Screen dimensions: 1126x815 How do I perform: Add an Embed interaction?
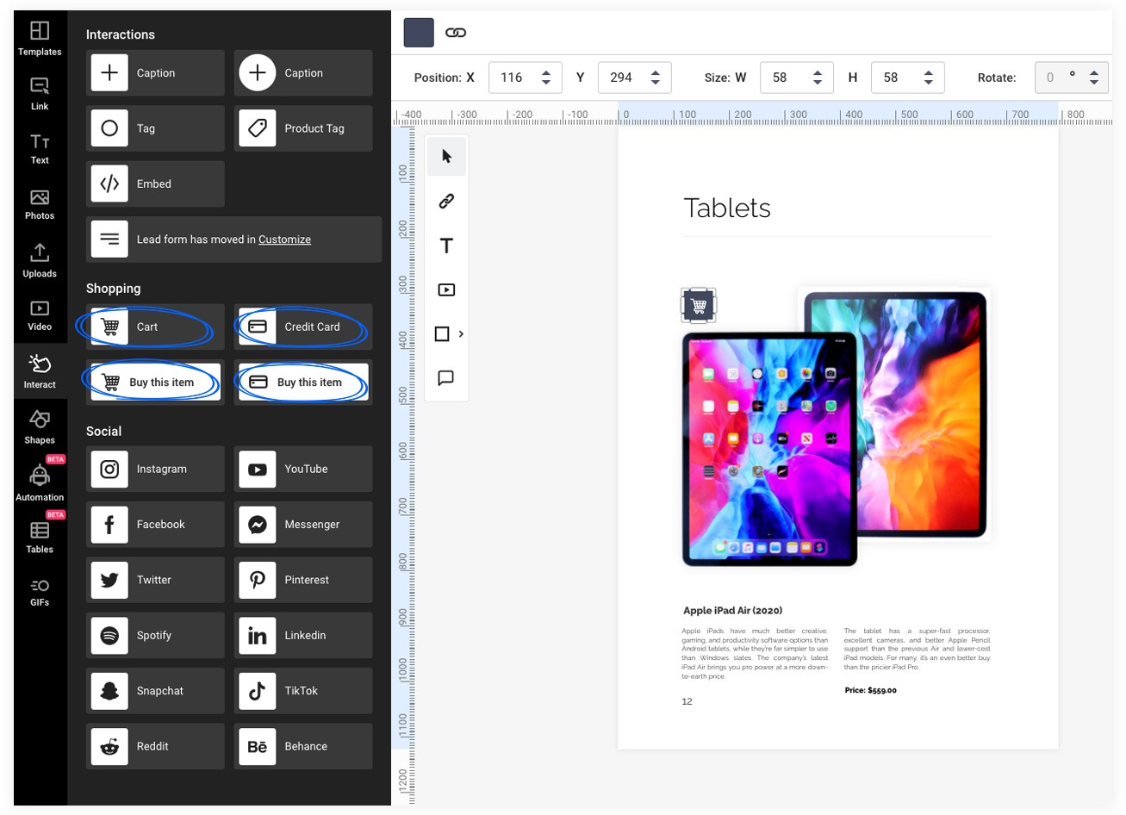tap(155, 184)
